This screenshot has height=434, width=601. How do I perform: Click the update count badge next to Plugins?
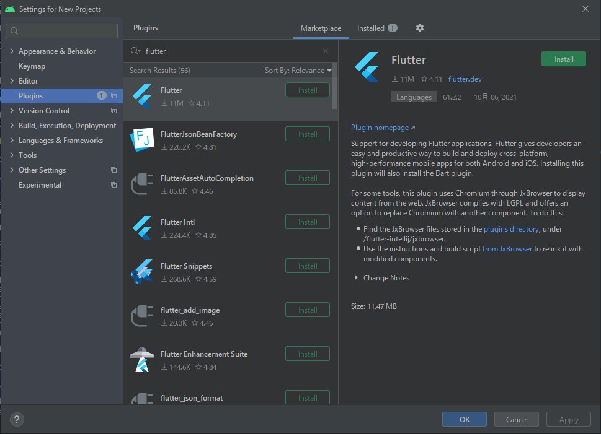(101, 96)
